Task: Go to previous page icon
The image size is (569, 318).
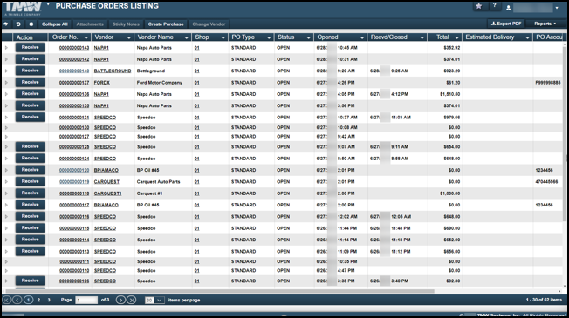Action: 17,300
